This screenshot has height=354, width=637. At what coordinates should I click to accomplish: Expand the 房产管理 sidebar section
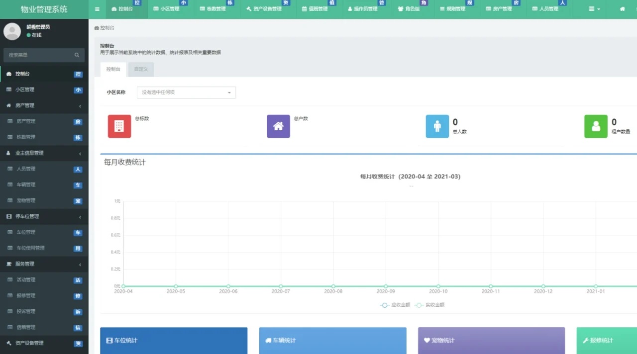pos(44,105)
